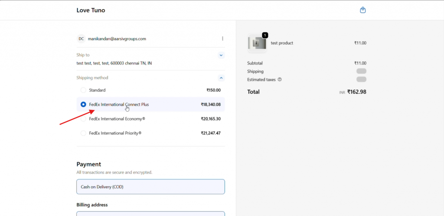Screen dimensions: 444x216
Task: Select FedEx International Connect Plus radio button
Action: point(83,105)
